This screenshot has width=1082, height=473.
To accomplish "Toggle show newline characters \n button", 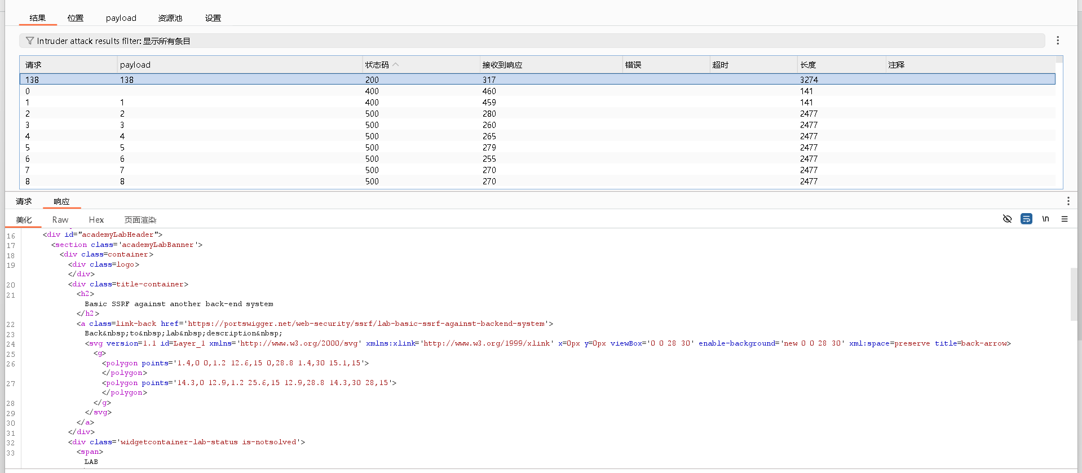I will click(x=1045, y=219).
